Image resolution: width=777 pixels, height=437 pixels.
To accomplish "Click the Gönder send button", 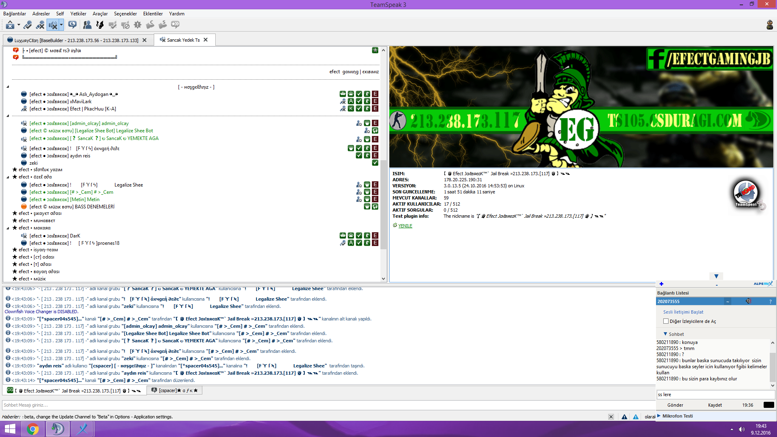I will click(675, 405).
